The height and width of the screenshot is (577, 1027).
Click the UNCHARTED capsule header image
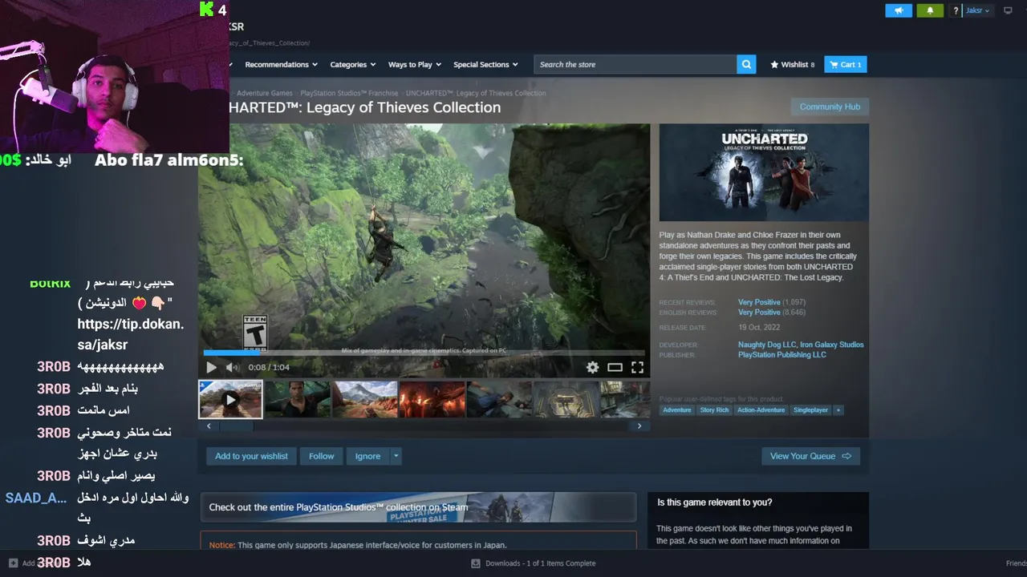(764, 172)
